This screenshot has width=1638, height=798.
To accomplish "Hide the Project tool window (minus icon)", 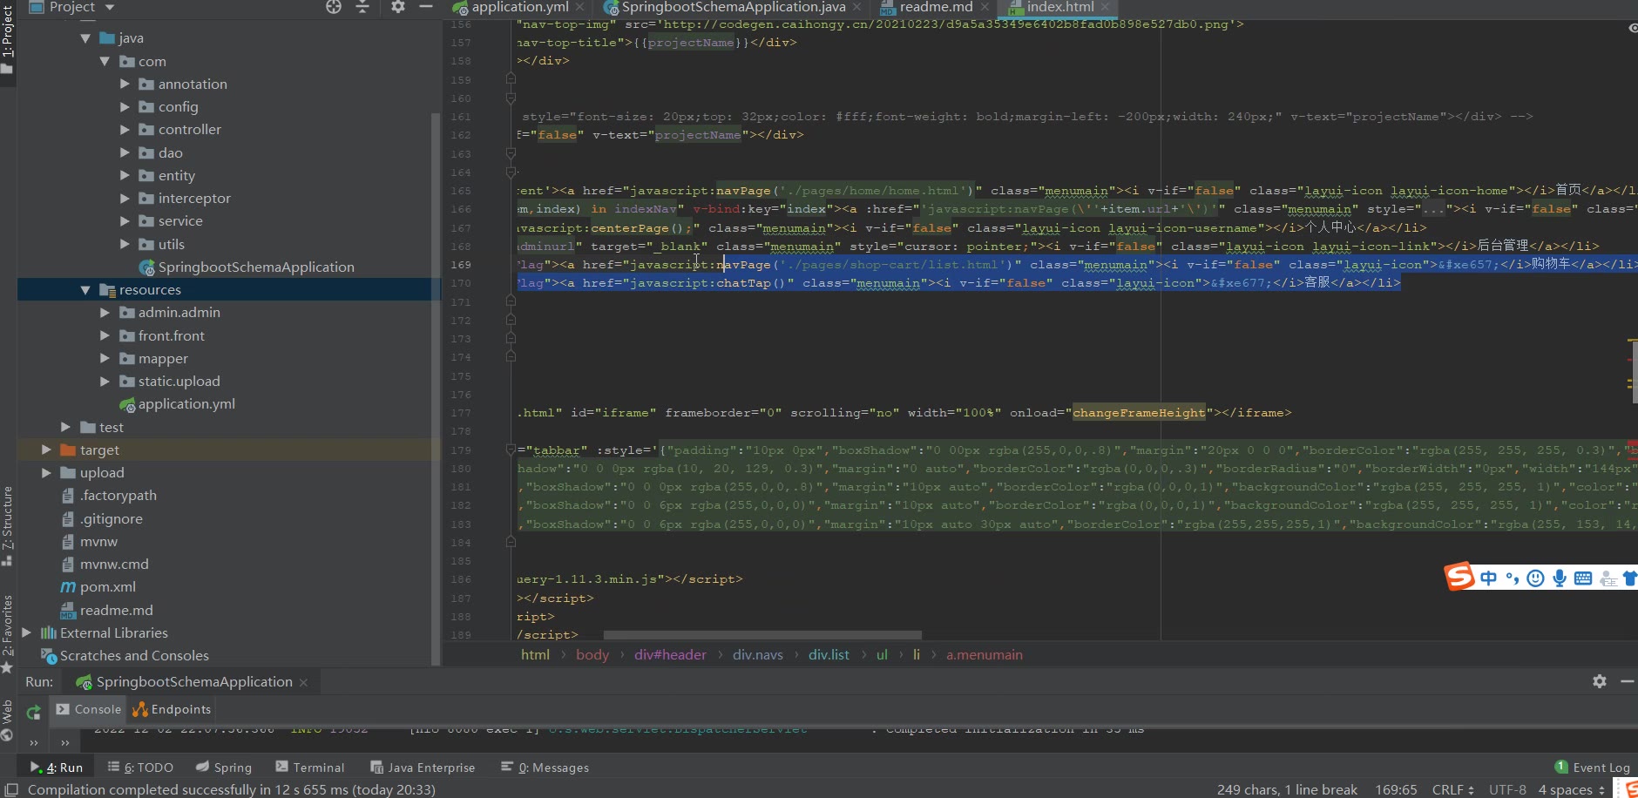I will click(x=426, y=7).
